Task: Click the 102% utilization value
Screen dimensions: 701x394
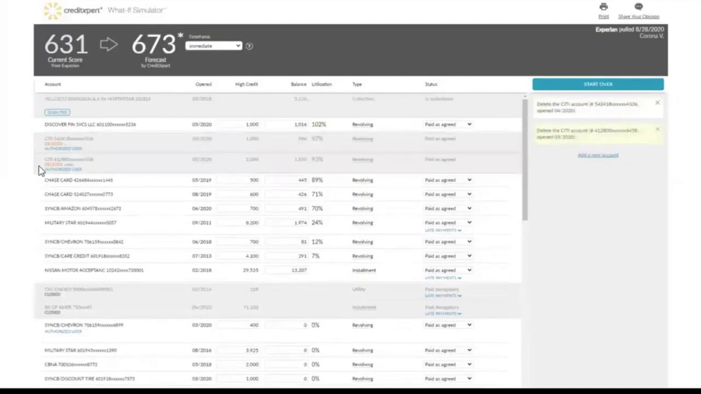Action: click(x=319, y=124)
